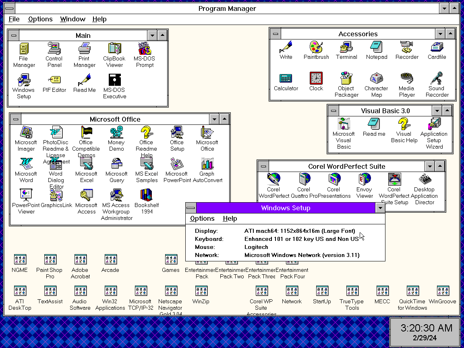This screenshot has width=464, height=348.
Task: Select the Write icon in Accessories
Action: click(x=286, y=47)
